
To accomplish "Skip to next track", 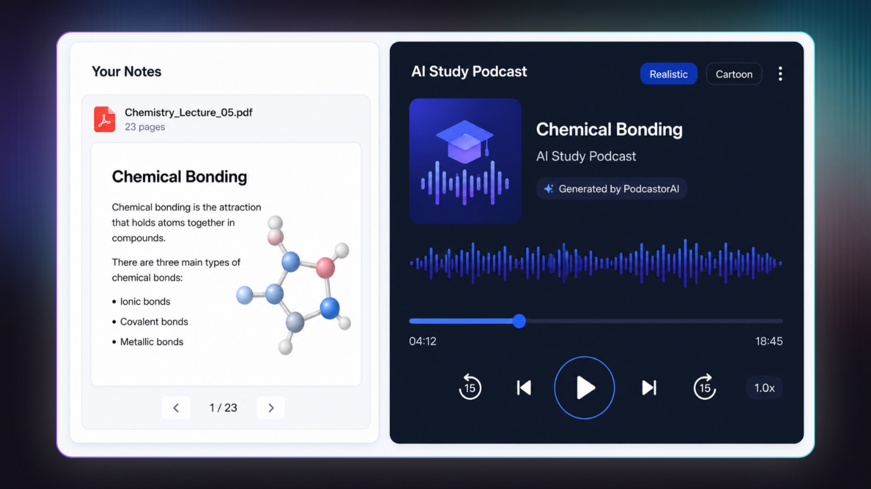I will [649, 387].
